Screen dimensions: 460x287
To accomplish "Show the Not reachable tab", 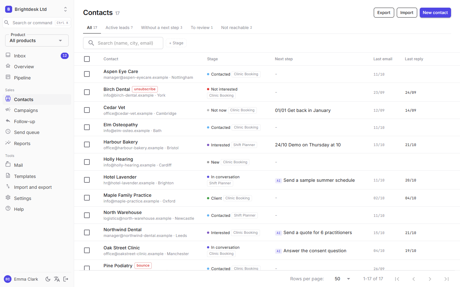I will point(236,28).
